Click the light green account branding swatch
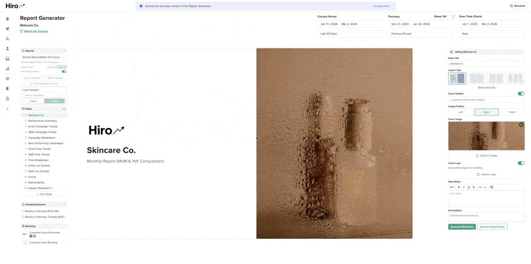 point(35,236)
